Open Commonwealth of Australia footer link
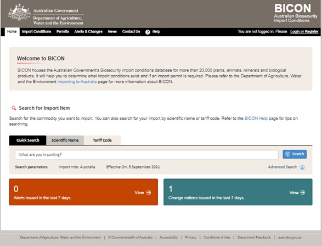Screen dimensions: 322x246 130,237
